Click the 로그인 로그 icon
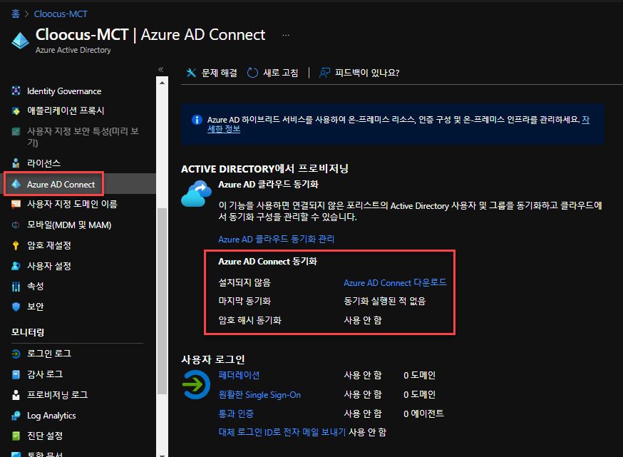The width and height of the screenshot is (623, 457). pyautogui.click(x=16, y=354)
